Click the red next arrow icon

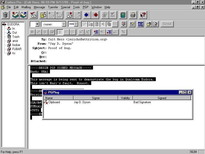pyautogui.click(x=95, y=15)
